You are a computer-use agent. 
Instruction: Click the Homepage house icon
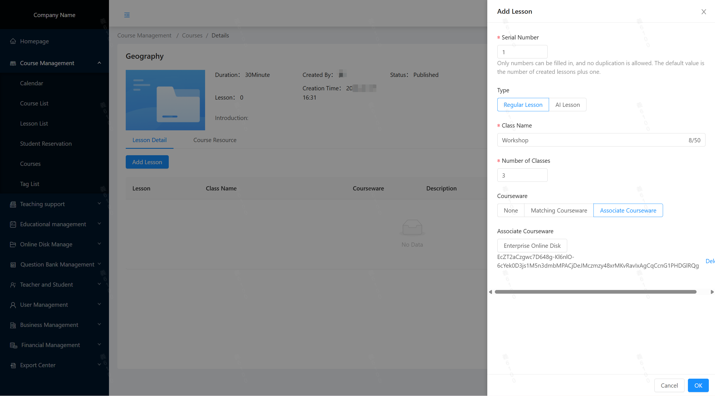[13, 41]
